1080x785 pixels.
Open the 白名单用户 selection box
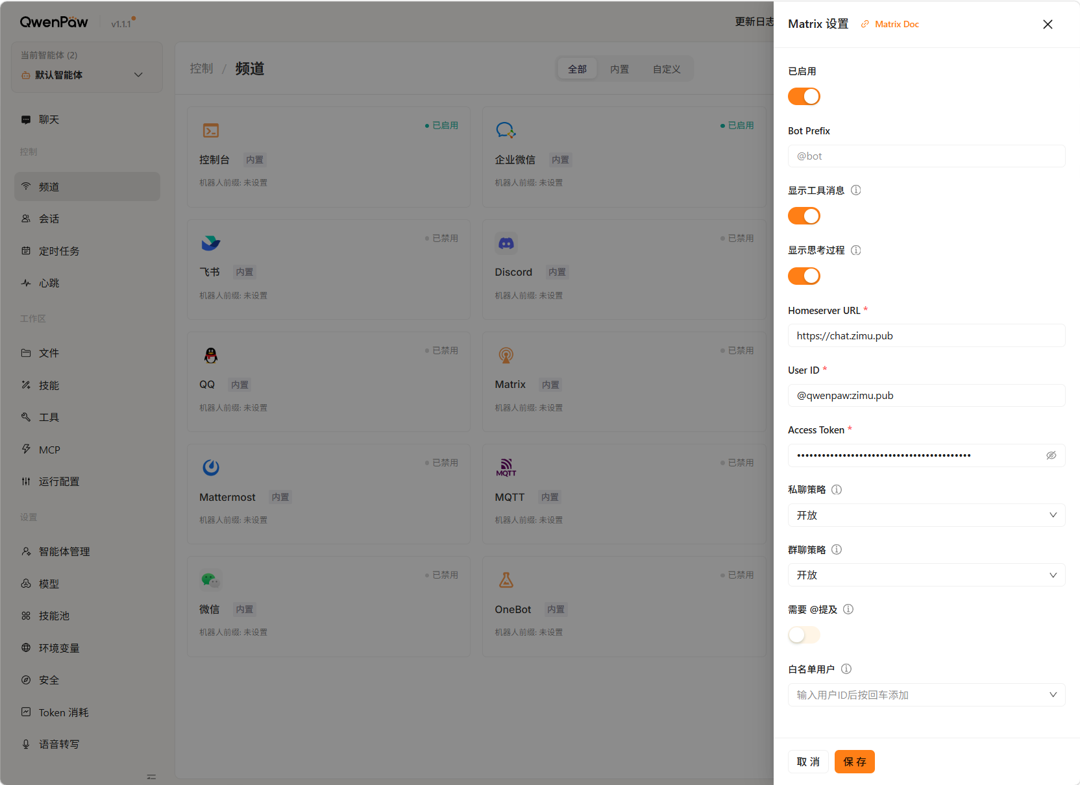pos(926,695)
